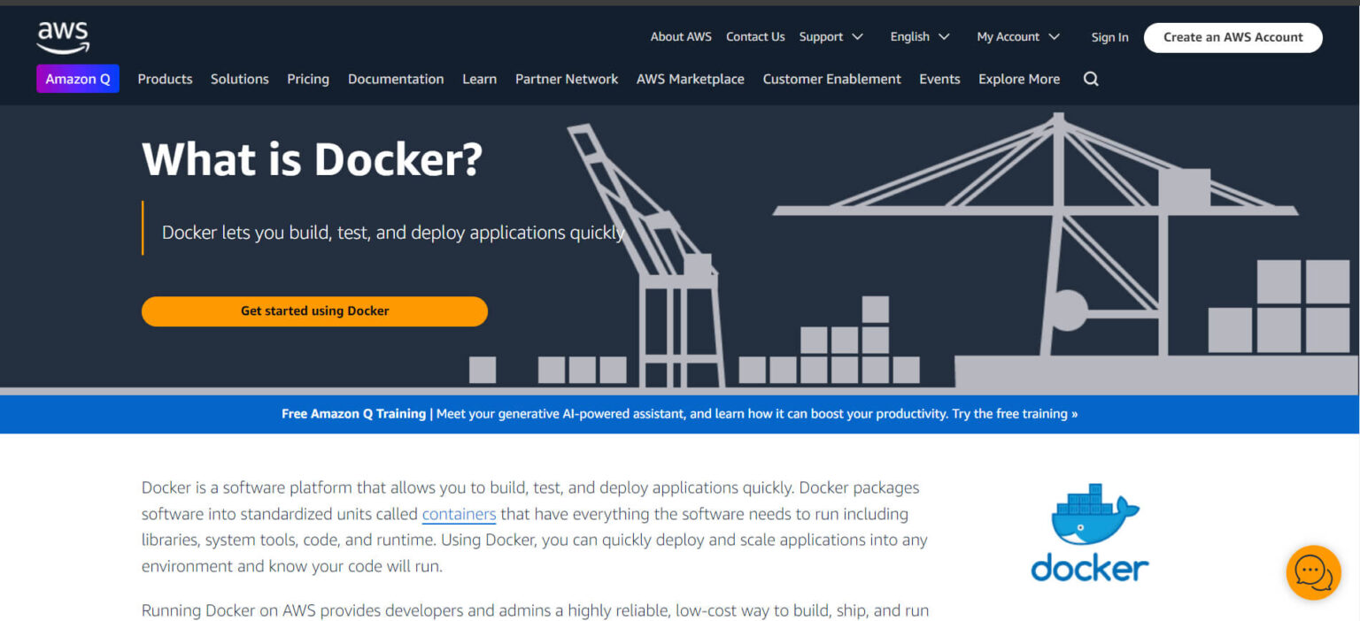Select the Pricing navigation entry

307,79
